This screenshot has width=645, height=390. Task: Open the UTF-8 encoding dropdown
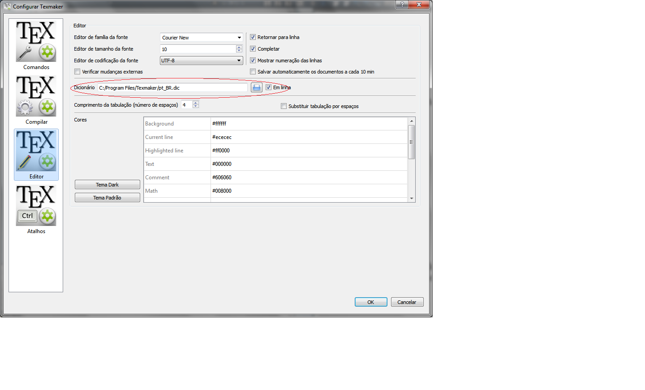(202, 61)
